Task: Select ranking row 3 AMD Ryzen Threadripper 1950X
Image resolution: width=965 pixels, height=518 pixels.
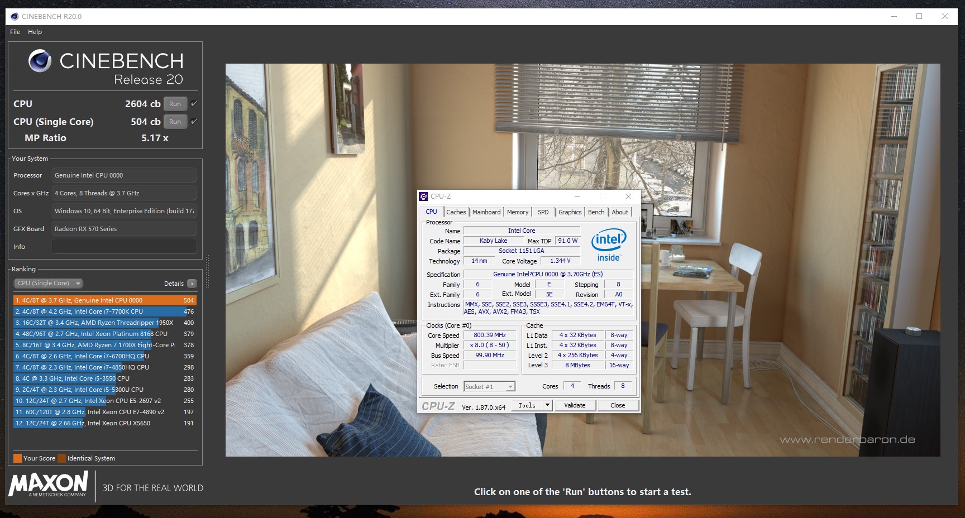Action: click(x=105, y=323)
